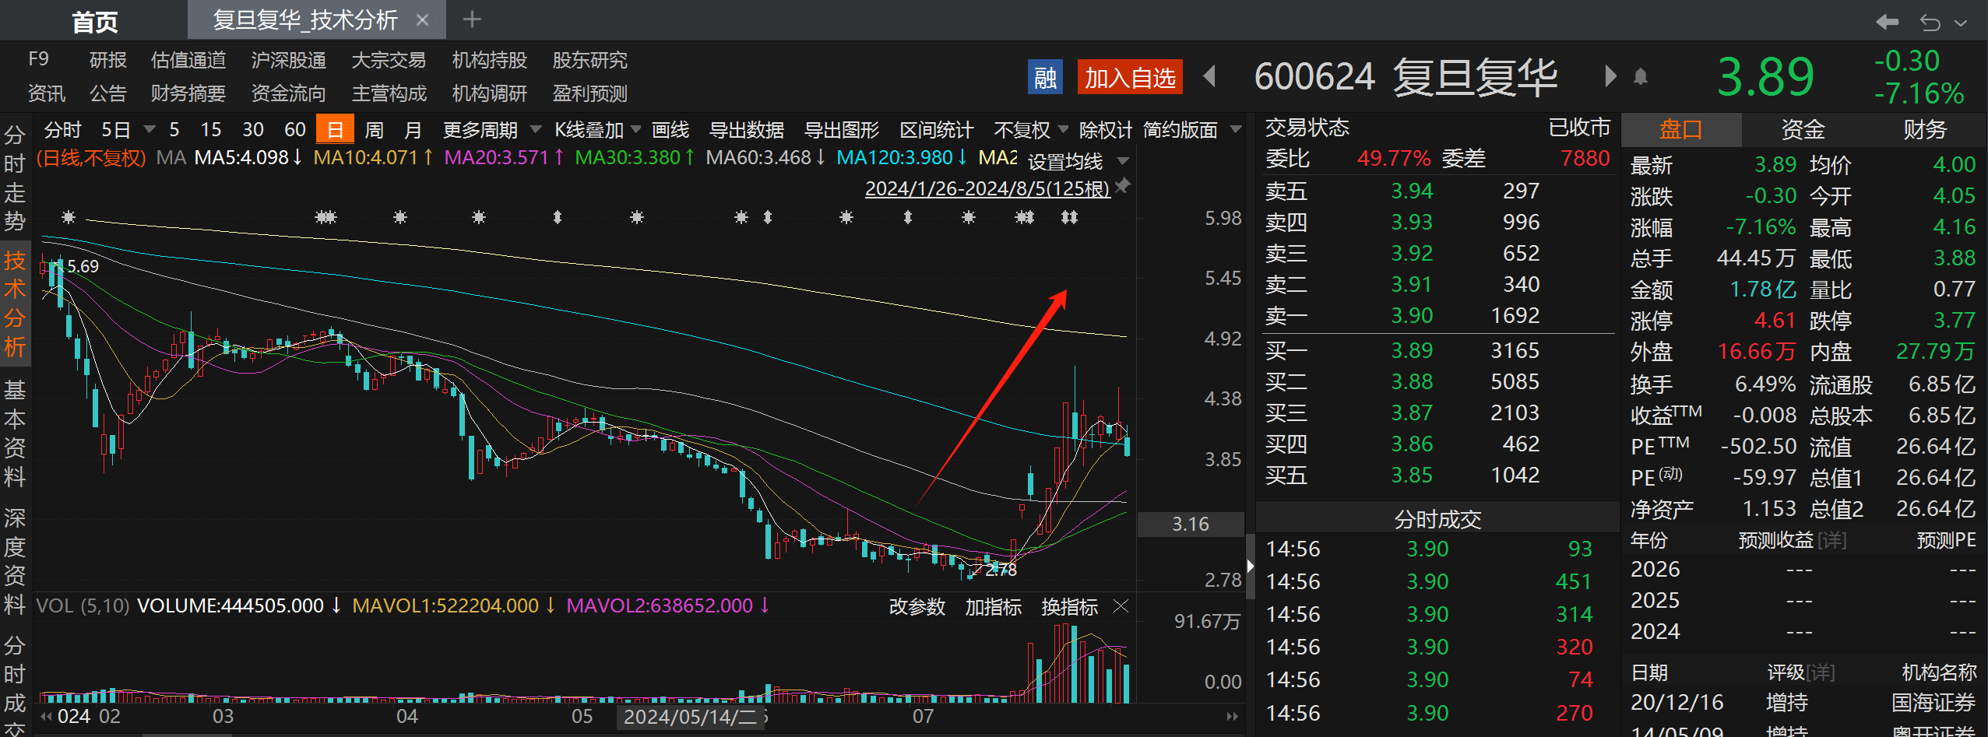
Task: Click the back arrow icon at top right
Action: [x=1887, y=22]
